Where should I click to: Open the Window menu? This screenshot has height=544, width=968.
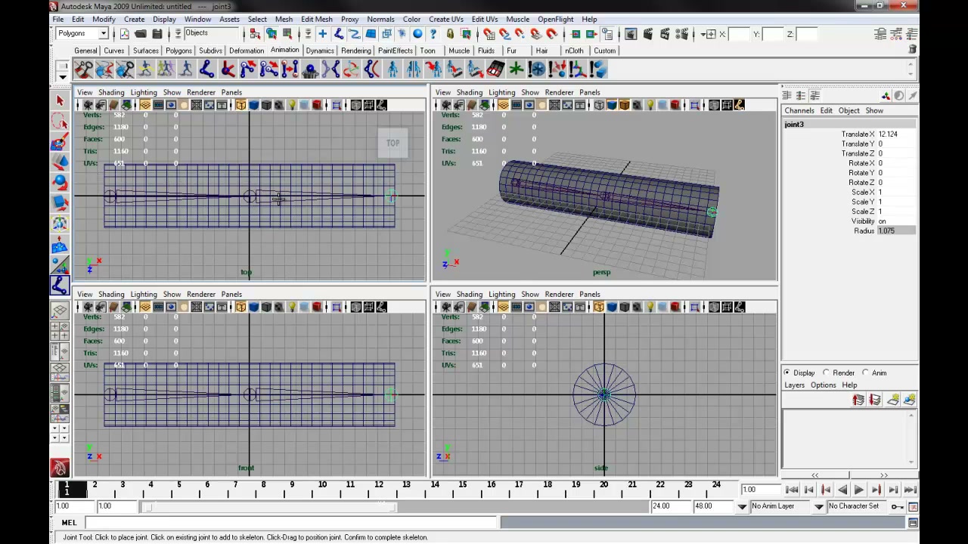tap(197, 19)
